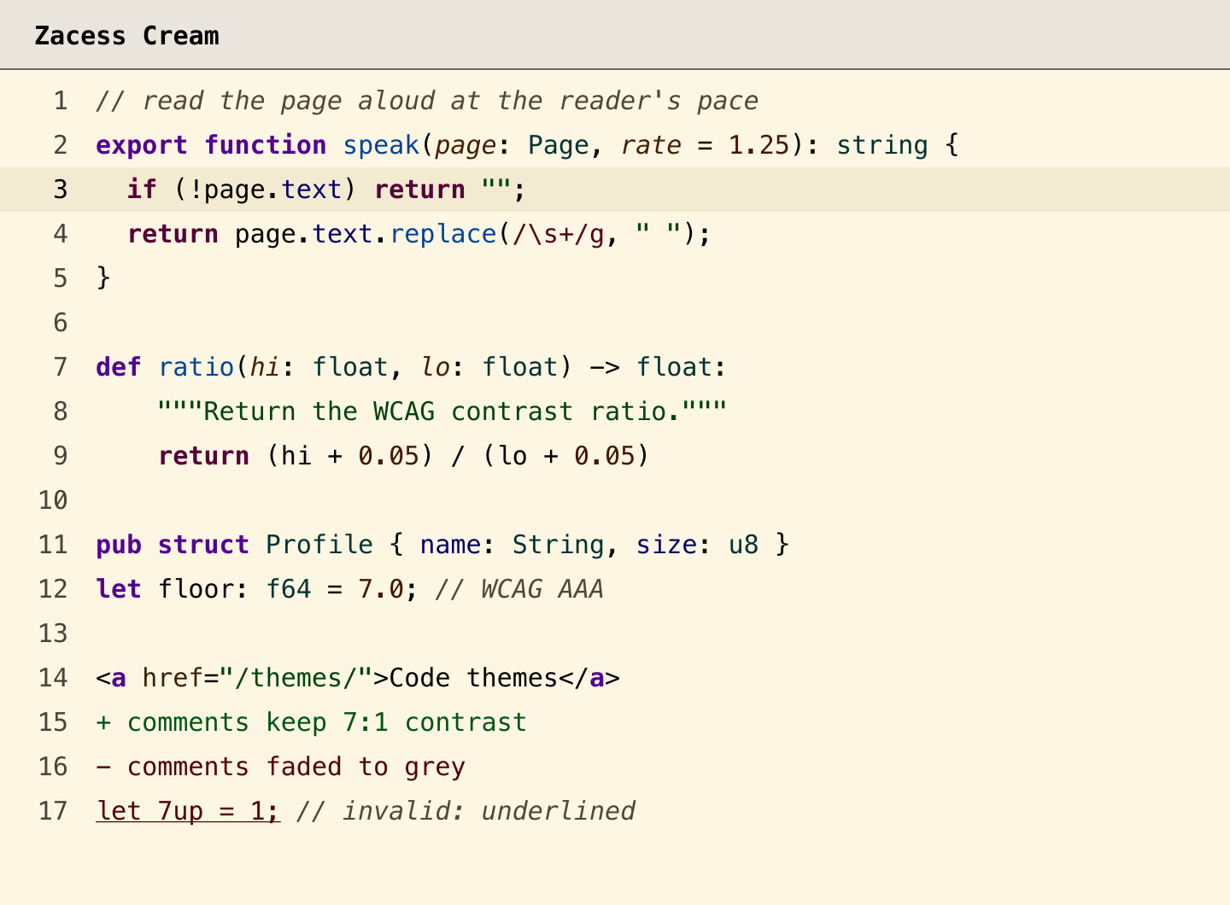Image resolution: width=1230 pixels, height=905 pixels.
Task: Click the 'pub' keyword on line 11
Action: 119,545
